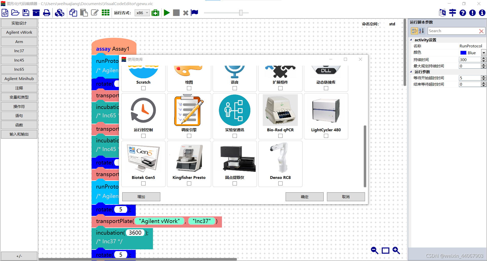
Task: Check the 动态链接库 library checkbox
Action: coord(326,88)
